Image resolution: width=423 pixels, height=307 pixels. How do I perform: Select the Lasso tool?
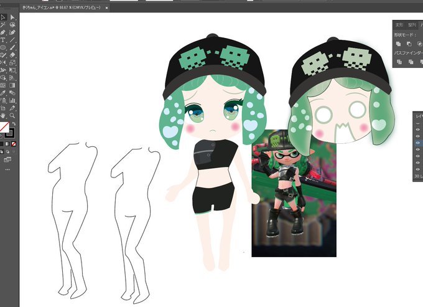tap(12, 25)
